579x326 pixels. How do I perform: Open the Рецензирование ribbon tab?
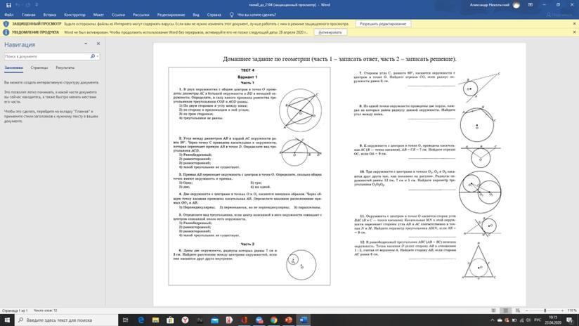click(171, 15)
